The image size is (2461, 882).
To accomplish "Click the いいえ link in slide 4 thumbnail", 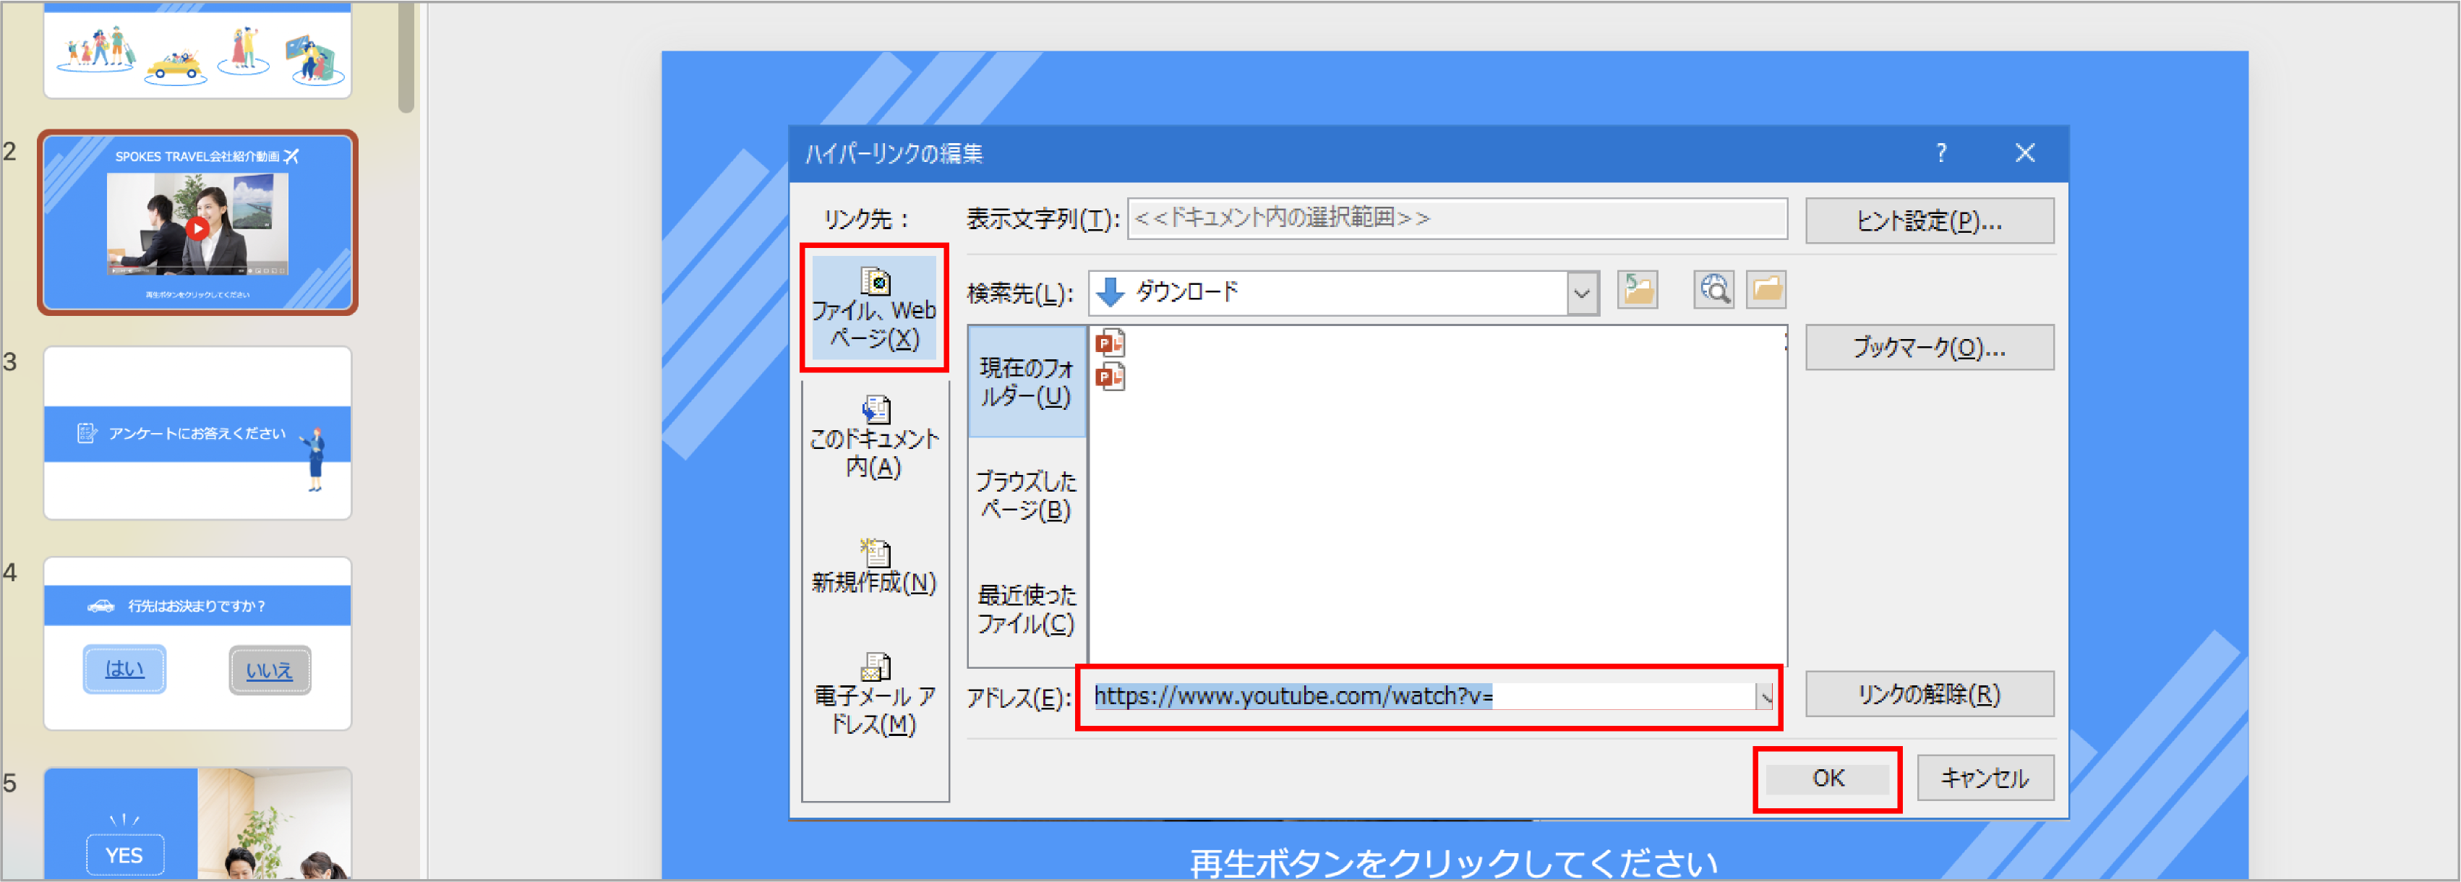I will pyautogui.click(x=270, y=670).
